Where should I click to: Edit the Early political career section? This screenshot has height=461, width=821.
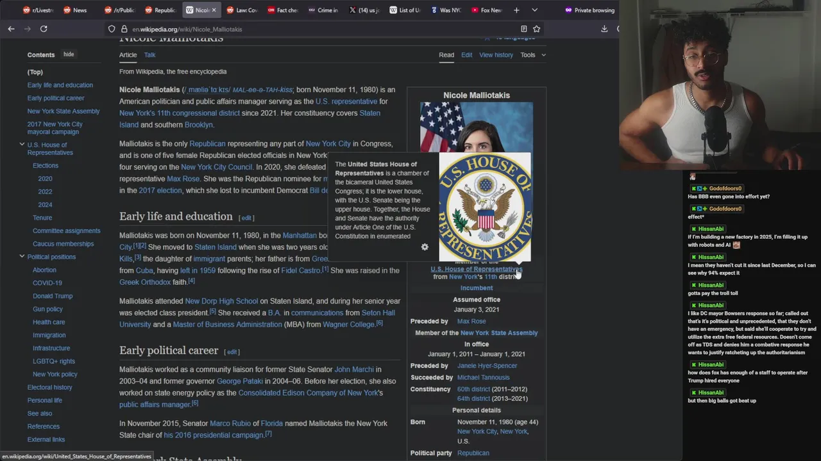point(232,352)
